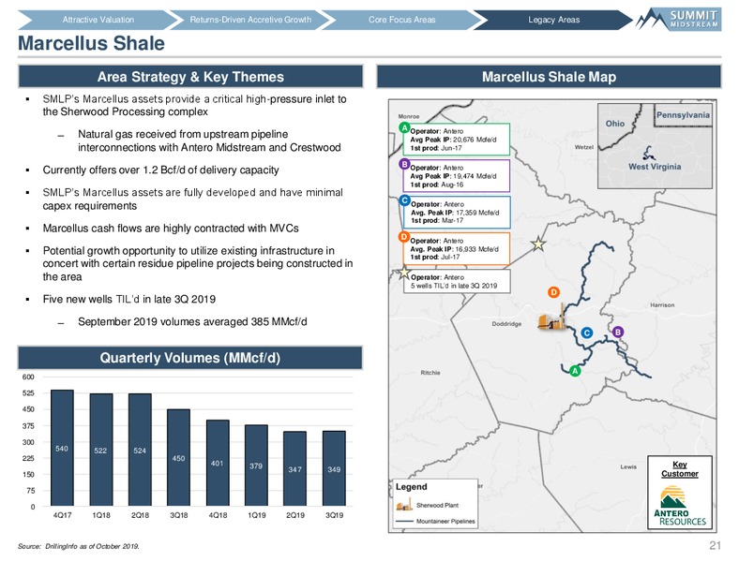The width and height of the screenshot is (739, 562).
Task: Click the 1Q19 bar labeled 379
Action: pyautogui.click(x=256, y=465)
